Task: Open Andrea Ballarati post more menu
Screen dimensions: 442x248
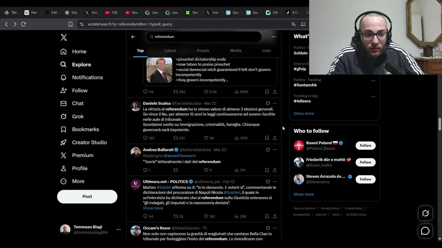Action: [275, 150]
